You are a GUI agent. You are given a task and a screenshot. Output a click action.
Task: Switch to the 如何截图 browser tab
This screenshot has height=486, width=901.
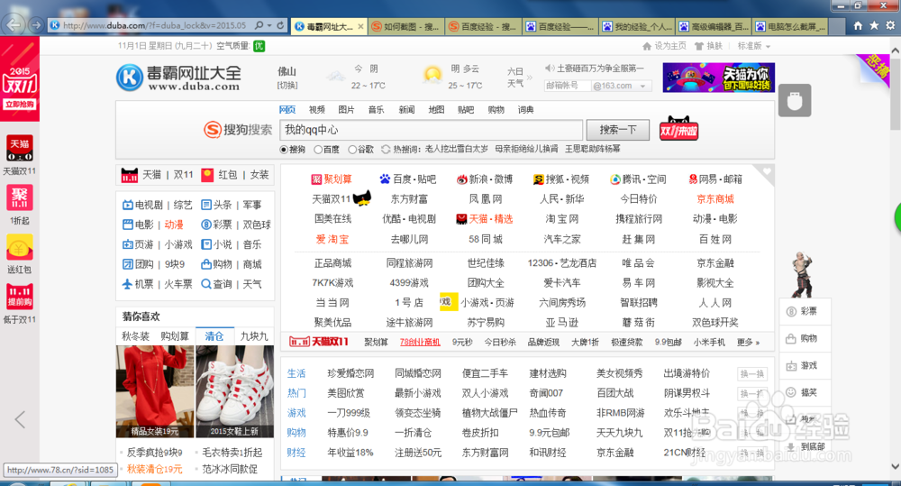coord(405,26)
